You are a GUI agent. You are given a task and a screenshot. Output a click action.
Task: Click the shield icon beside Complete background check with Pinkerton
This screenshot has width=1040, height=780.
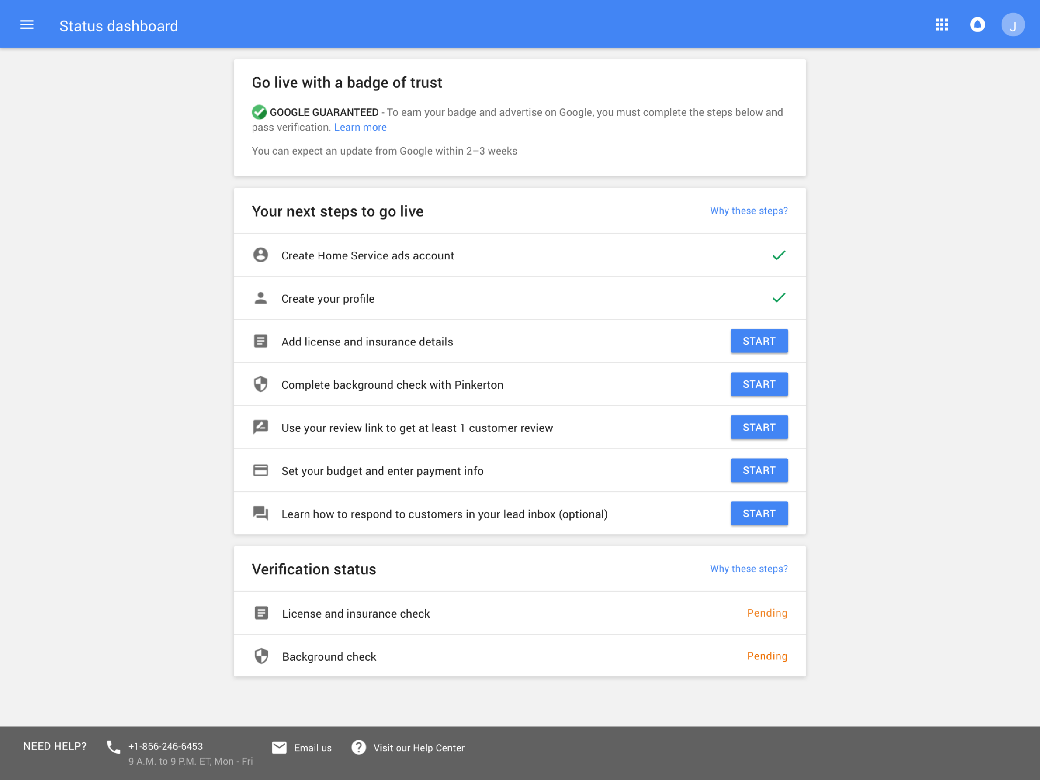[x=260, y=384]
